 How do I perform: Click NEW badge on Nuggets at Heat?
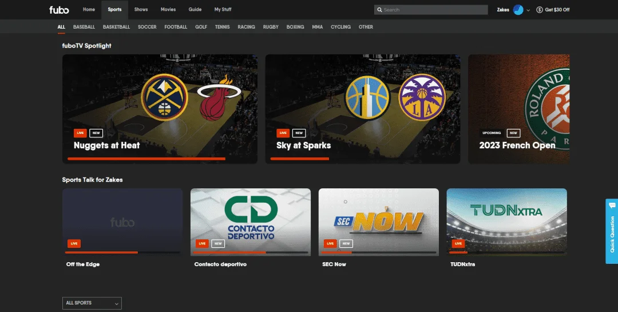[x=96, y=133]
